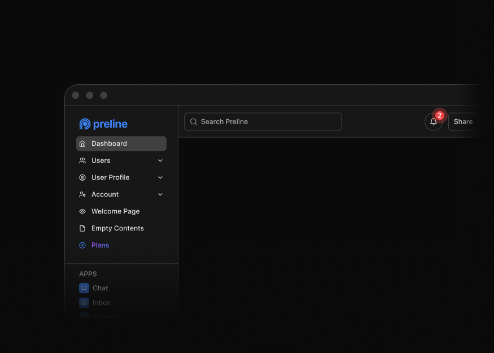Click the Welcome Page eye icon

pyautogui.click(x=82, y=211)
